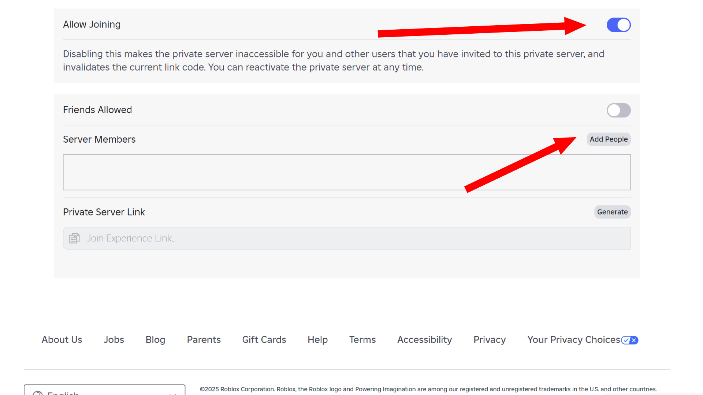The image size is (703, 395).
Task: Visit the Parents footer link
Action: [204, 339]
